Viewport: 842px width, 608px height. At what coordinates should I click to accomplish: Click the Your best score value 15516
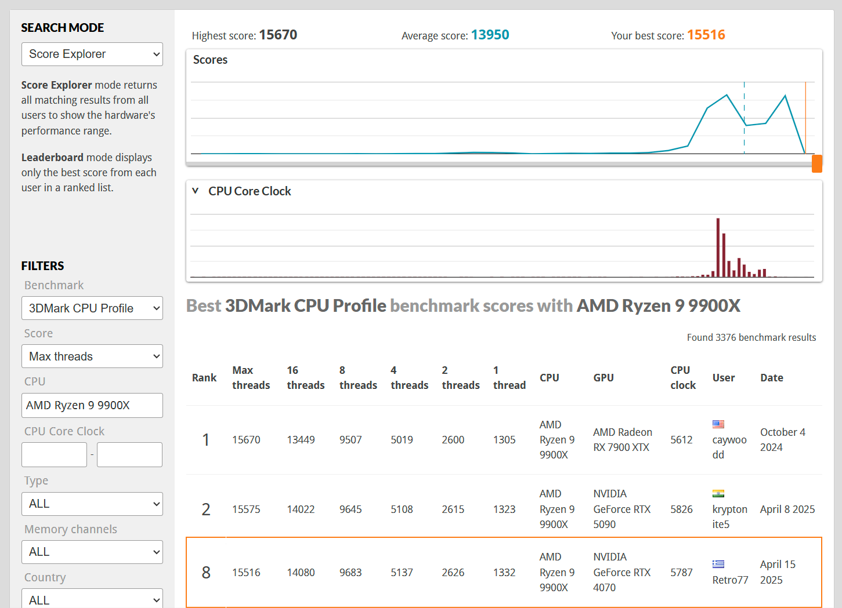point(706,35)
